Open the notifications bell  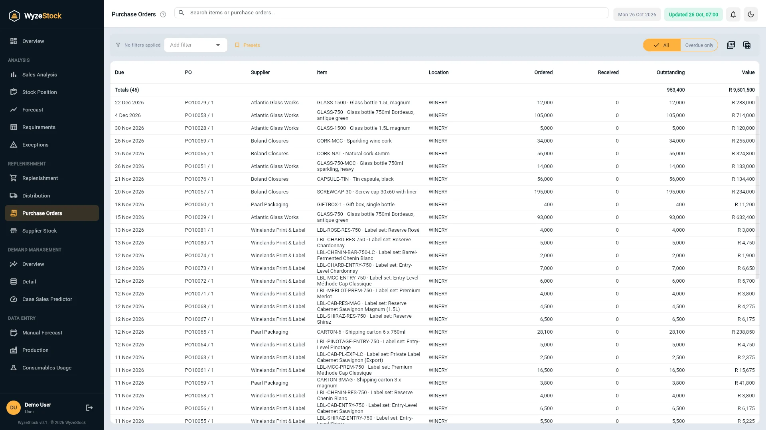click(733, 14)
